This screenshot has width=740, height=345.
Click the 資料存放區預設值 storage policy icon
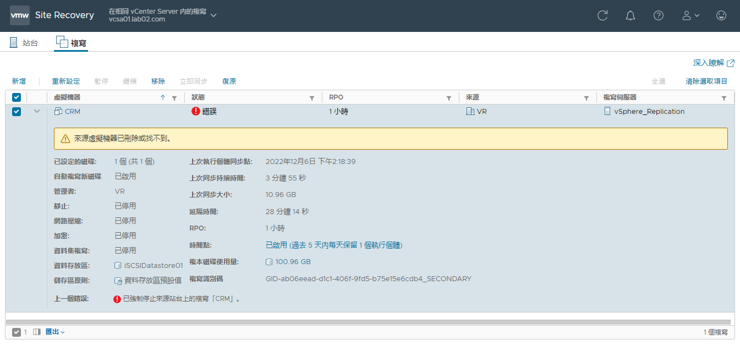pyautogui.click(x=118, y=281)
